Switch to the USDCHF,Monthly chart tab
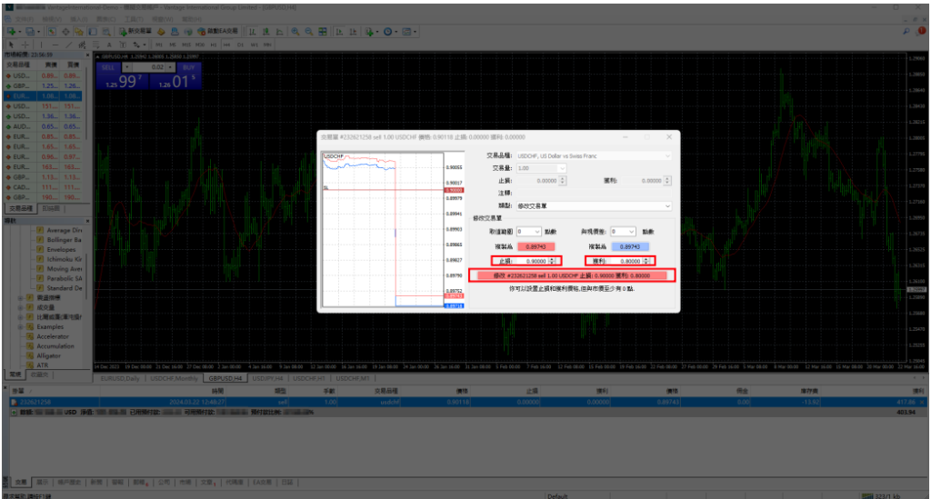The image size is (931, 499). click(174, 377)
